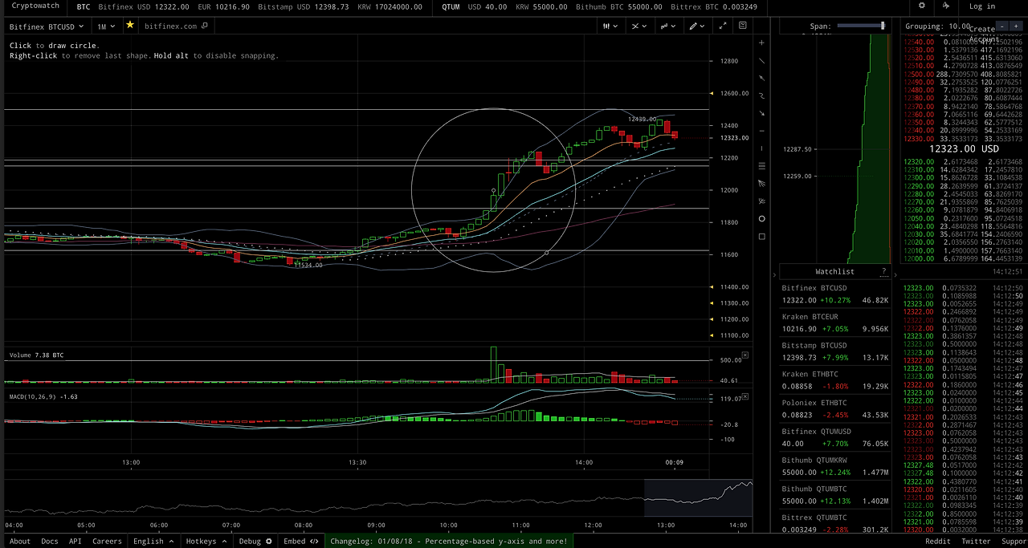Screen dimensions: 1028x548
Task: Select the Fibonacci fan tool
Action: pyautogui.click(x=762, y=184)
